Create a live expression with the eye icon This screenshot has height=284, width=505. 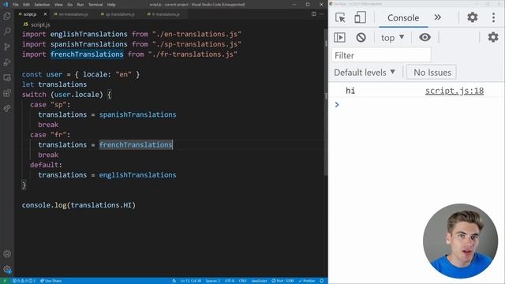click(x=425, y=37)
